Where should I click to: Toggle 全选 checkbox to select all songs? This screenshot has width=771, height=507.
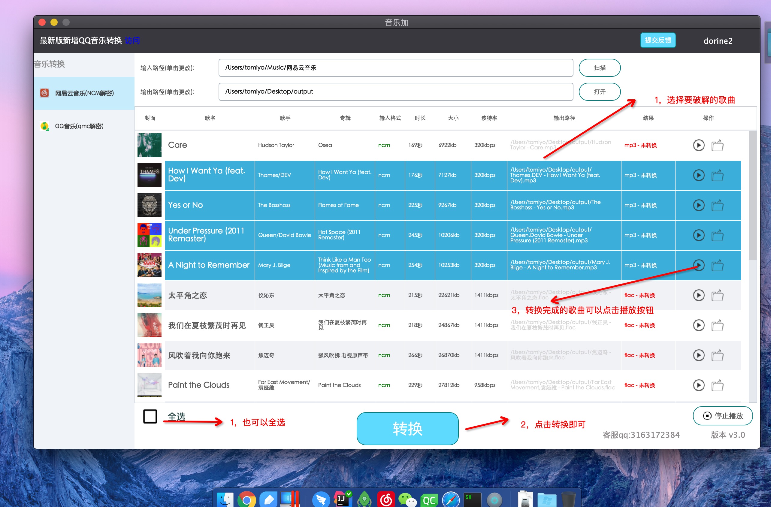pyautogui.click(x=150, y=416)
